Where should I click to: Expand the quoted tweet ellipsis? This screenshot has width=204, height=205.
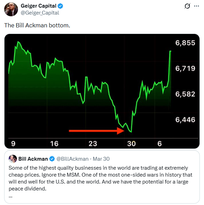pyautogui.click(x=10, y=196)
